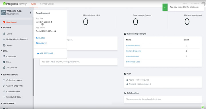Click the Apple push icon
The height and width of the screenshot is (109, 206).
pos(127,80)
